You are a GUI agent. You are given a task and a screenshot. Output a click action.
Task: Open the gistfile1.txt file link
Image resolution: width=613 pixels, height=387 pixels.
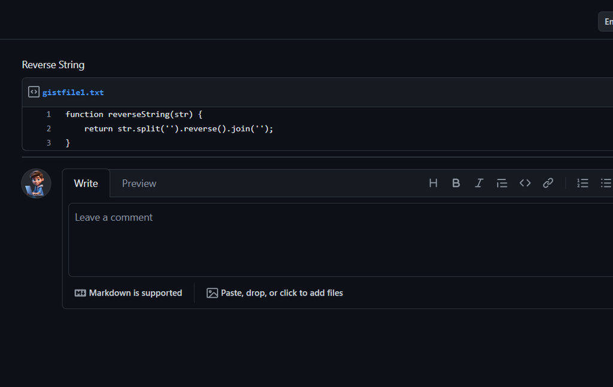click(73, 93)
